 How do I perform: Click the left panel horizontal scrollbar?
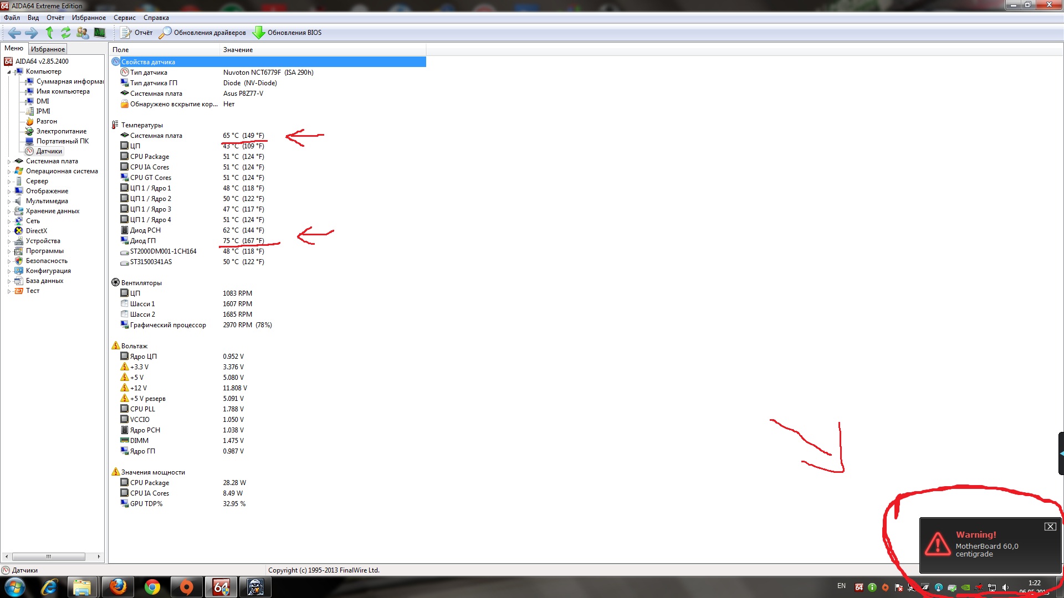coord(49,556)
